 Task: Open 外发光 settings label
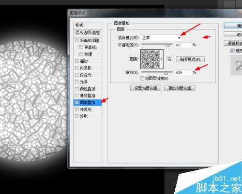[86, 110]
